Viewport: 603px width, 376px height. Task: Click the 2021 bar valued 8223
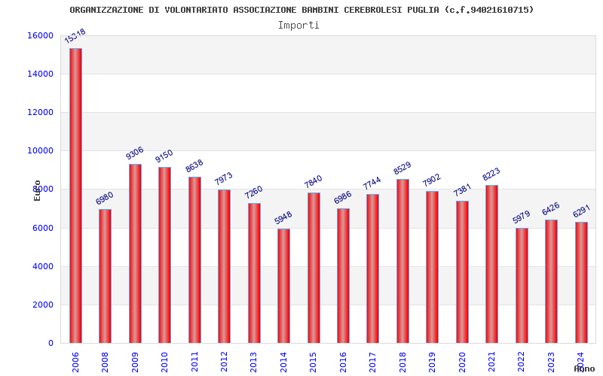(x=492, y=264)
